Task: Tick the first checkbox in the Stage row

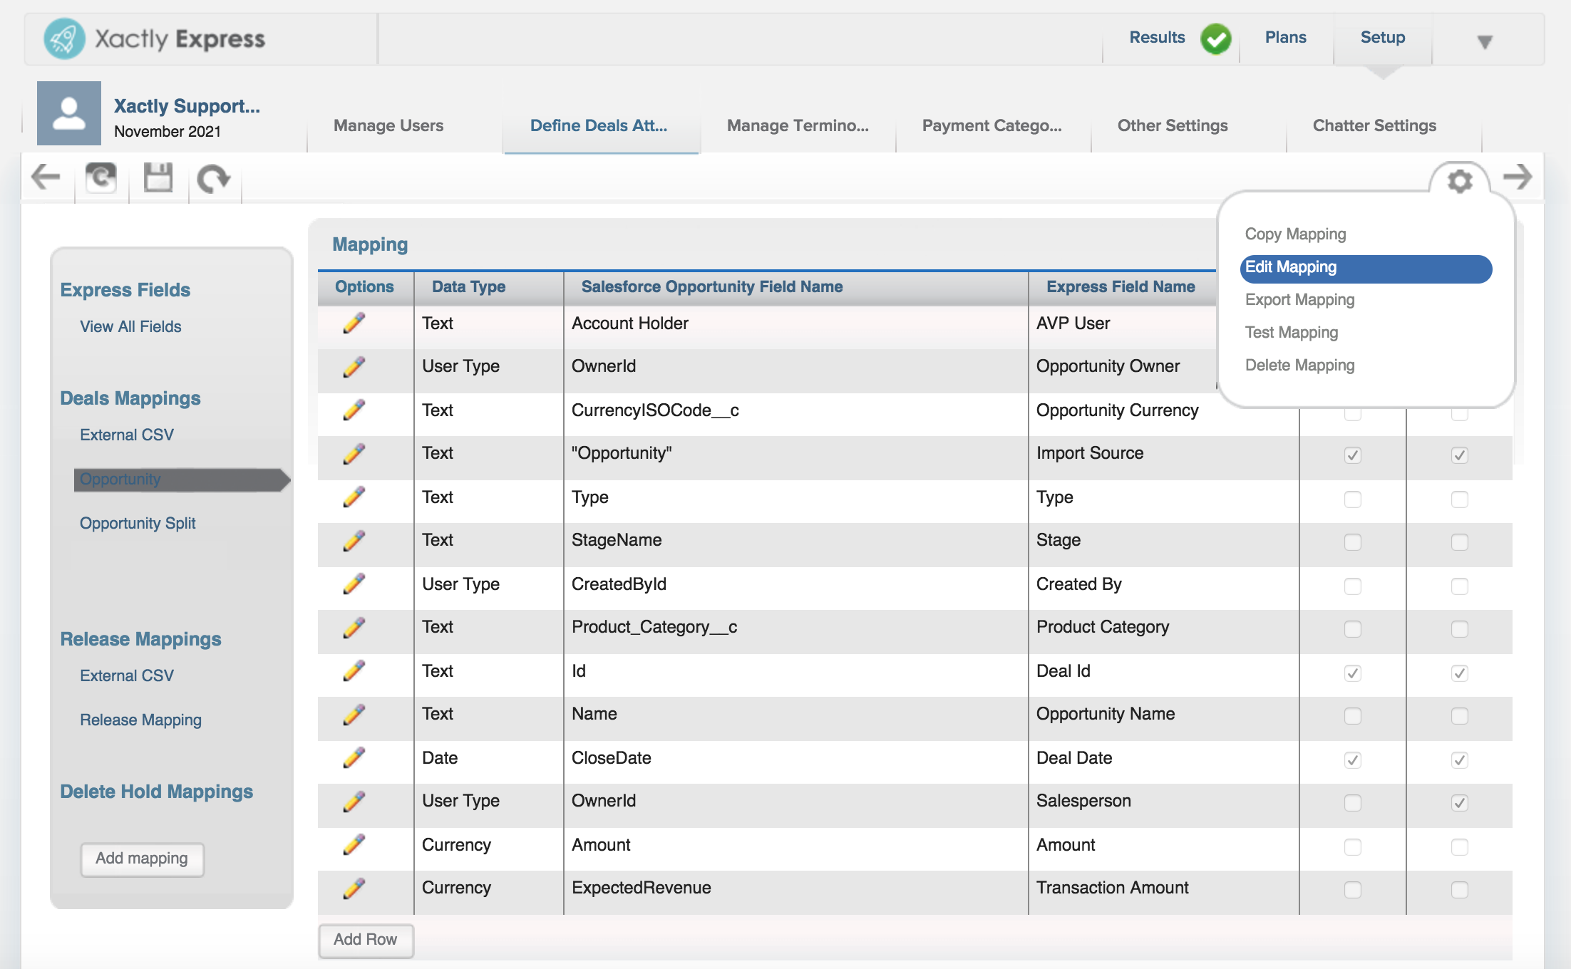Action: [x=1353, y=541]
